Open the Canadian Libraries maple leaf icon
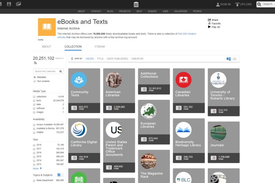Viewport: 275px width, 183px height. pos(183,80)
